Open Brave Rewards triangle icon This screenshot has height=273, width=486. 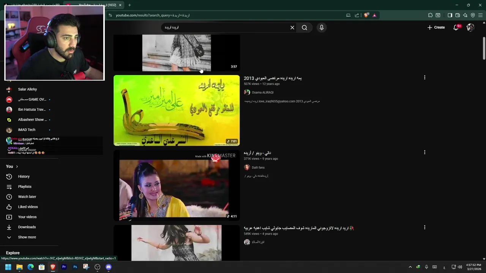(x=374, y=15)
